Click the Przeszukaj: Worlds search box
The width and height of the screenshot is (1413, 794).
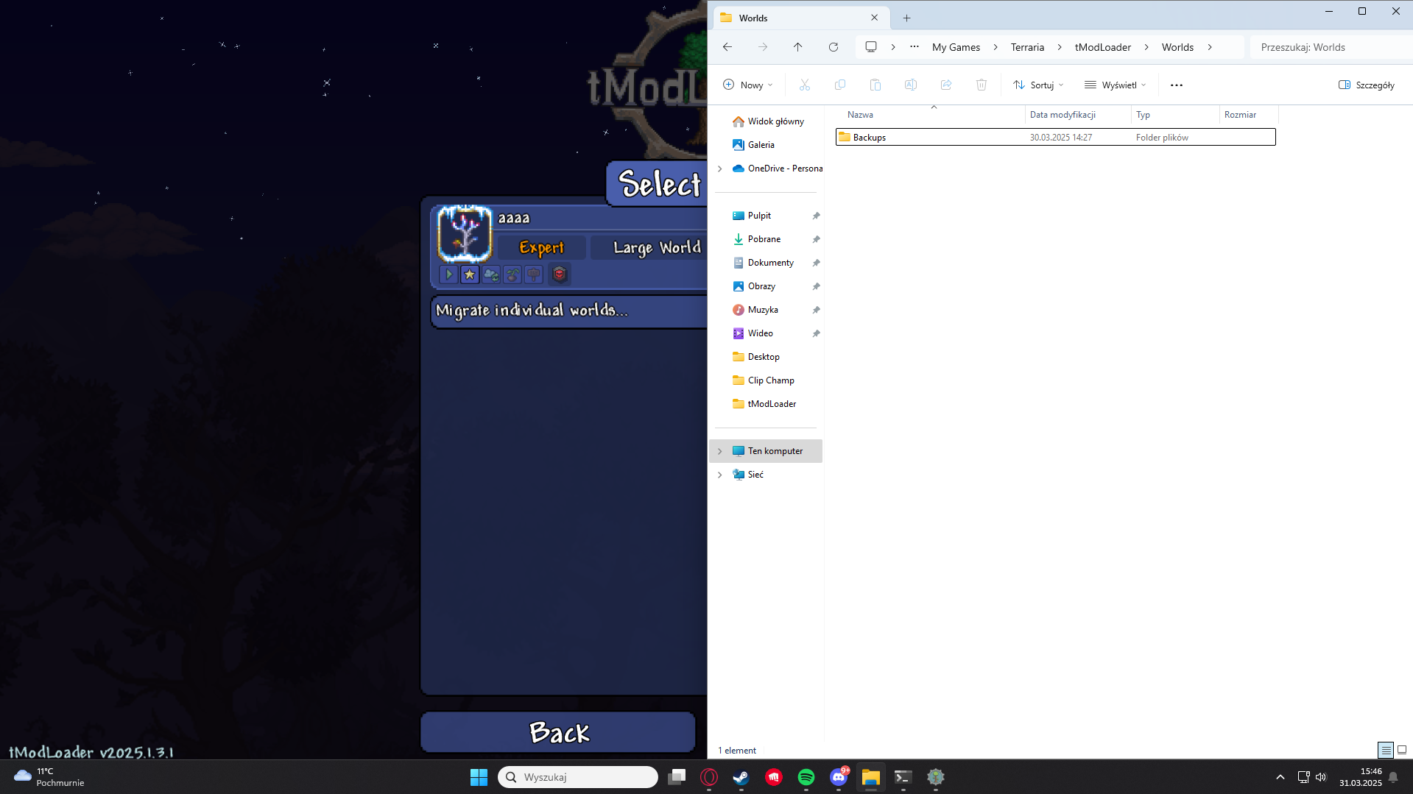pyautogui.click(x=1331, y=47)
